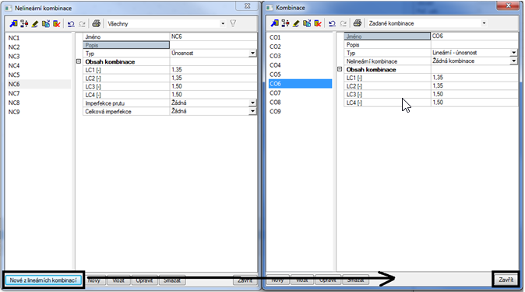Image resolution: width=525 pixels, height=292 pixels.
Task: Select CO9 in the combinations list
Action: pyautogui.click(x=275, y=112)
